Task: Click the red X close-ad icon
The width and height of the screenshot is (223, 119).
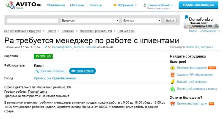Action: 49,47
